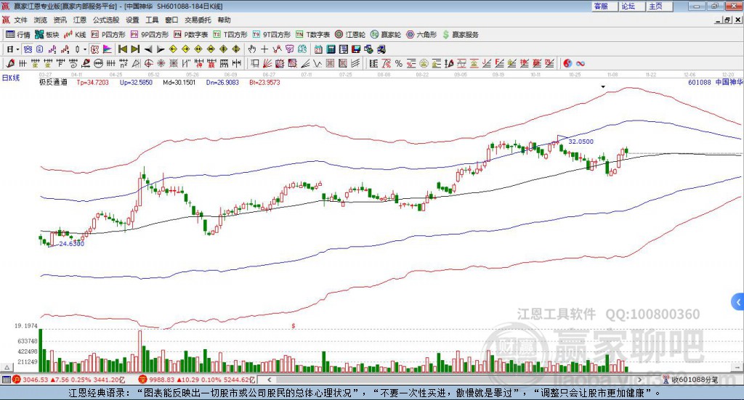Screen dimensions: 744x400
Task: Click the colored flag icon
Action: 108,49
